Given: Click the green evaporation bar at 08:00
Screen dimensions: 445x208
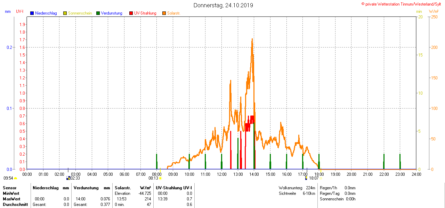Looking at the screenshot, I should pos(157,162).
